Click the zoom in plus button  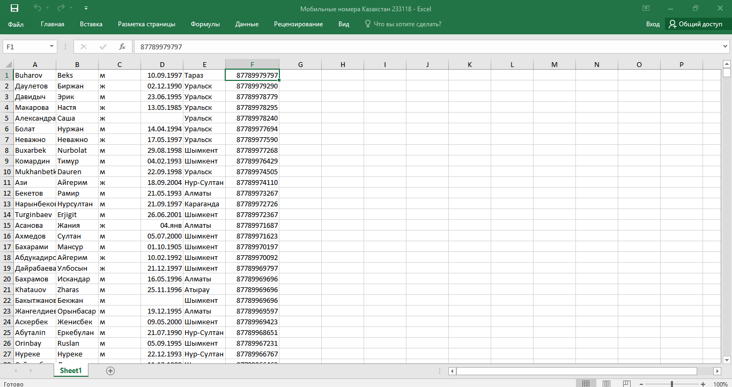coord(703,384)
